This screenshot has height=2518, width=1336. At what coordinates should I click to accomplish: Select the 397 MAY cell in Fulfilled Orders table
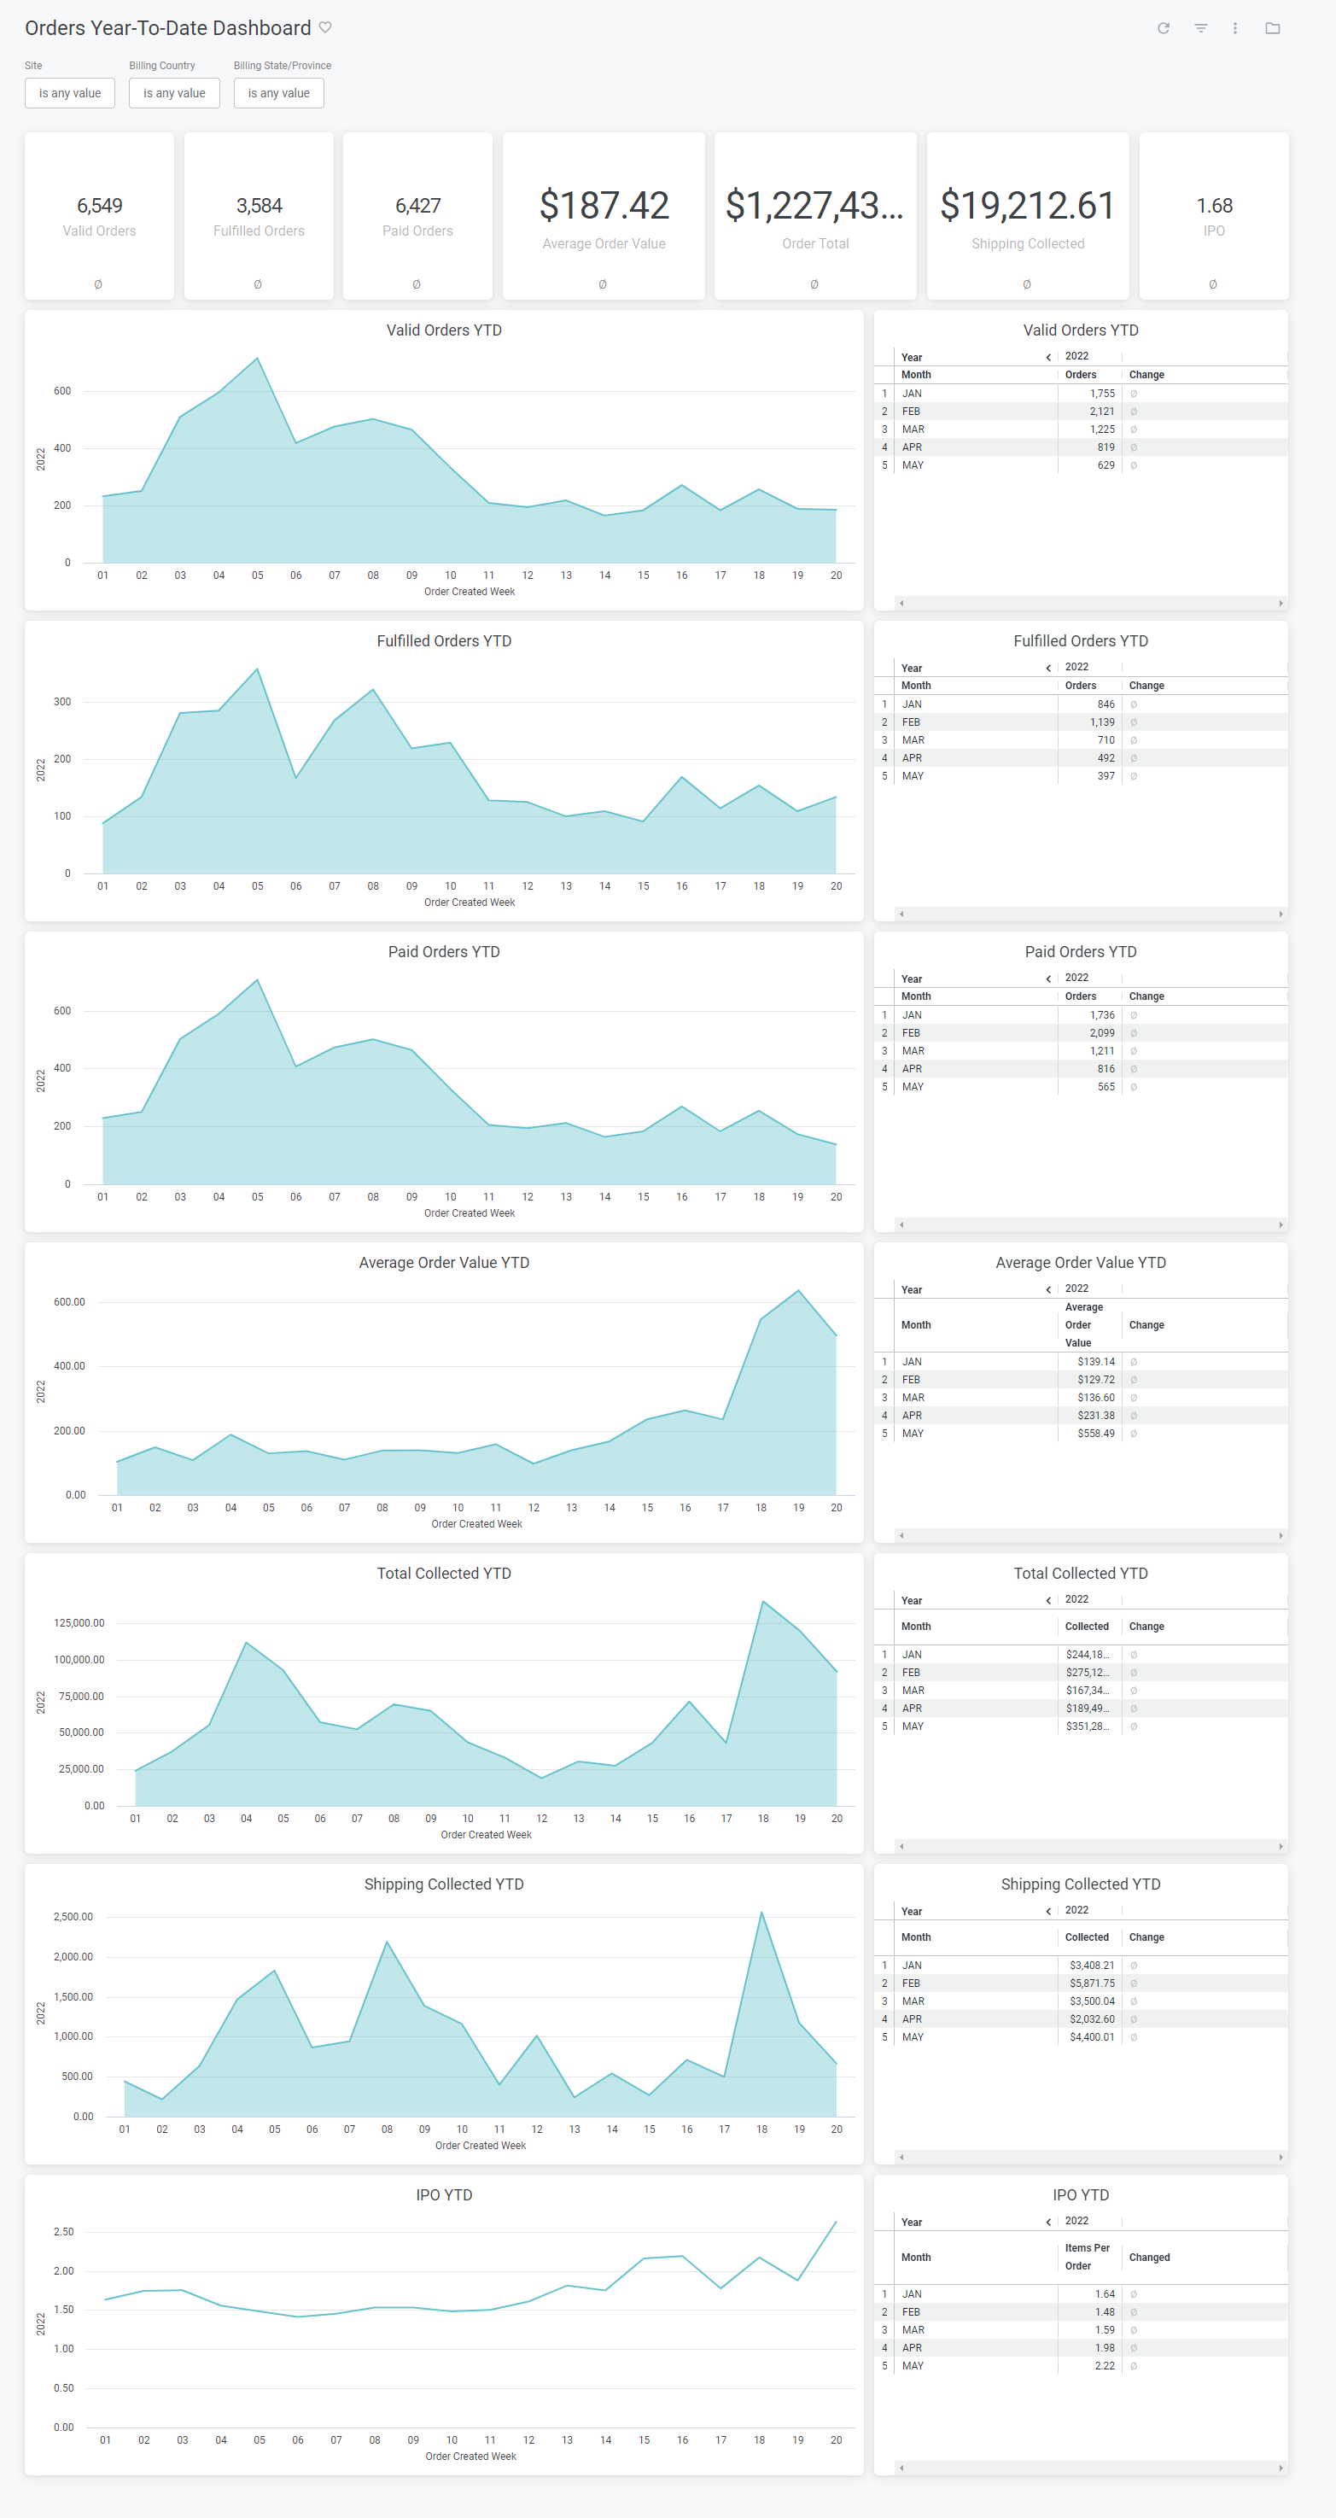click(x=1088, y=776)
